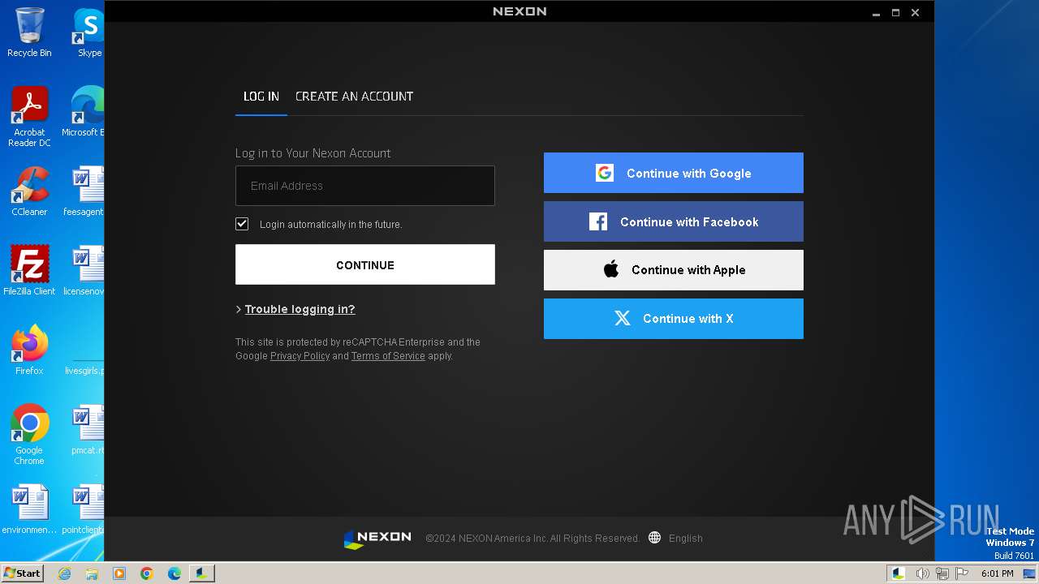The width and height of the screenshot is (1039, 584).
Task: Click the Google logo icon
Action: pos(604,173)
